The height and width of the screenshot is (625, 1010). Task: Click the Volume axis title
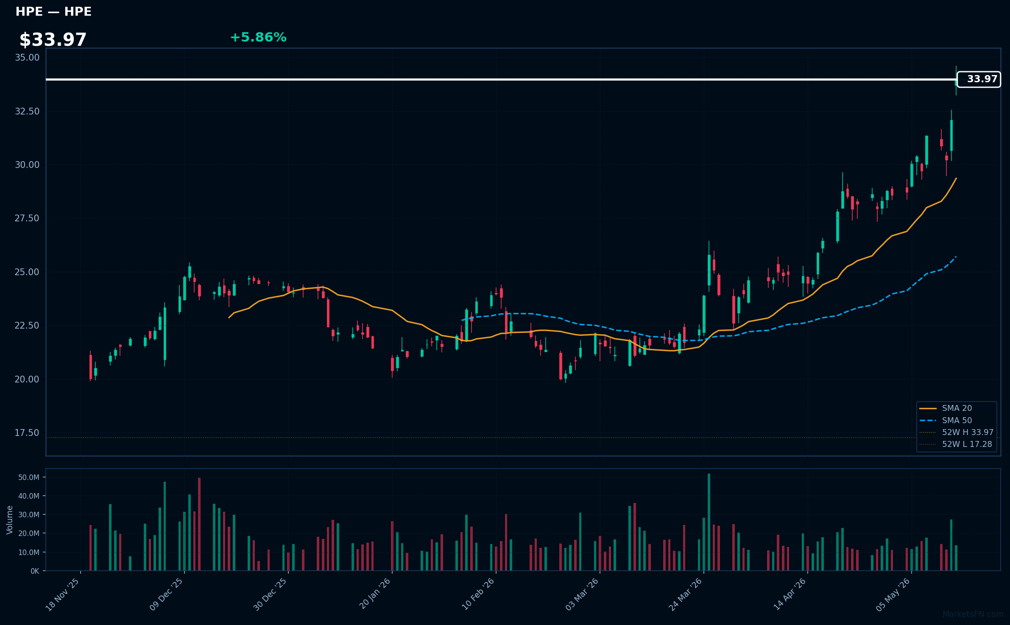[x=10, y=520]
